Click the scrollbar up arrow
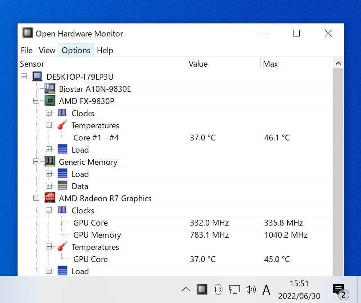 click(338, 63)
